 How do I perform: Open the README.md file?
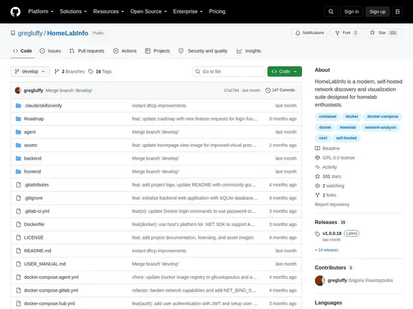coord(37,250)
